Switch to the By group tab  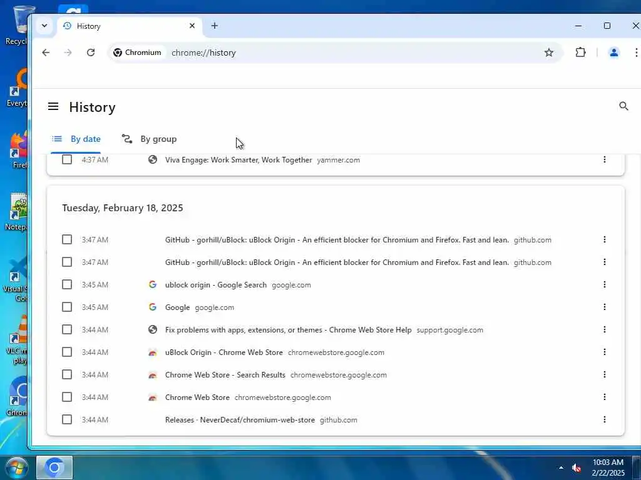click(x=149, y=139)
